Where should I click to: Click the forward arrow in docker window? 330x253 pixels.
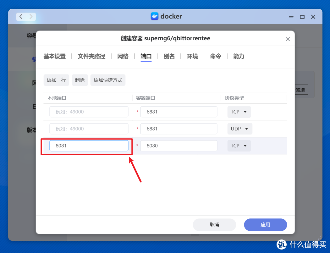click(x=31, y=17)
